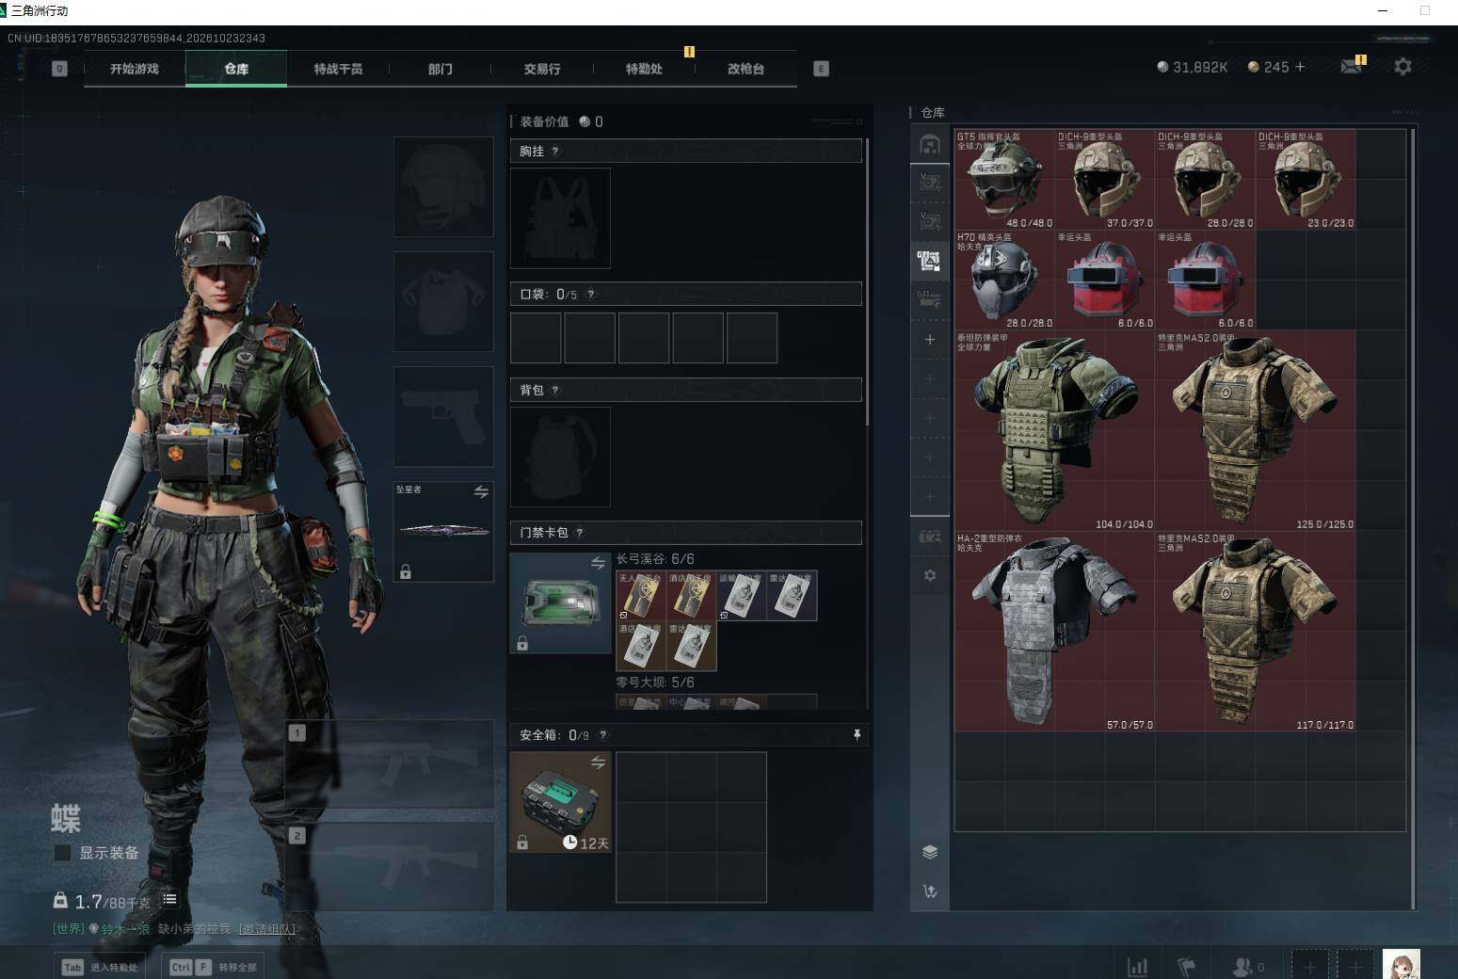Viewport: 1458px width, 979px height.
Task: Click the player avatar in the bottom-right corner
Action: point(1401,965)
